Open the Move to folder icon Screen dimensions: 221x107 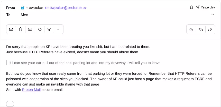pyautogui.click(x=30, y=29)
